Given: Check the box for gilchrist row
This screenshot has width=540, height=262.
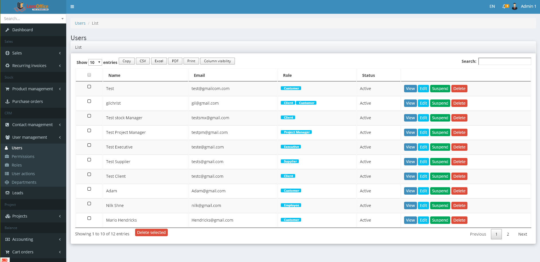Looking at the screenshot, I should (x=89, y=101).
